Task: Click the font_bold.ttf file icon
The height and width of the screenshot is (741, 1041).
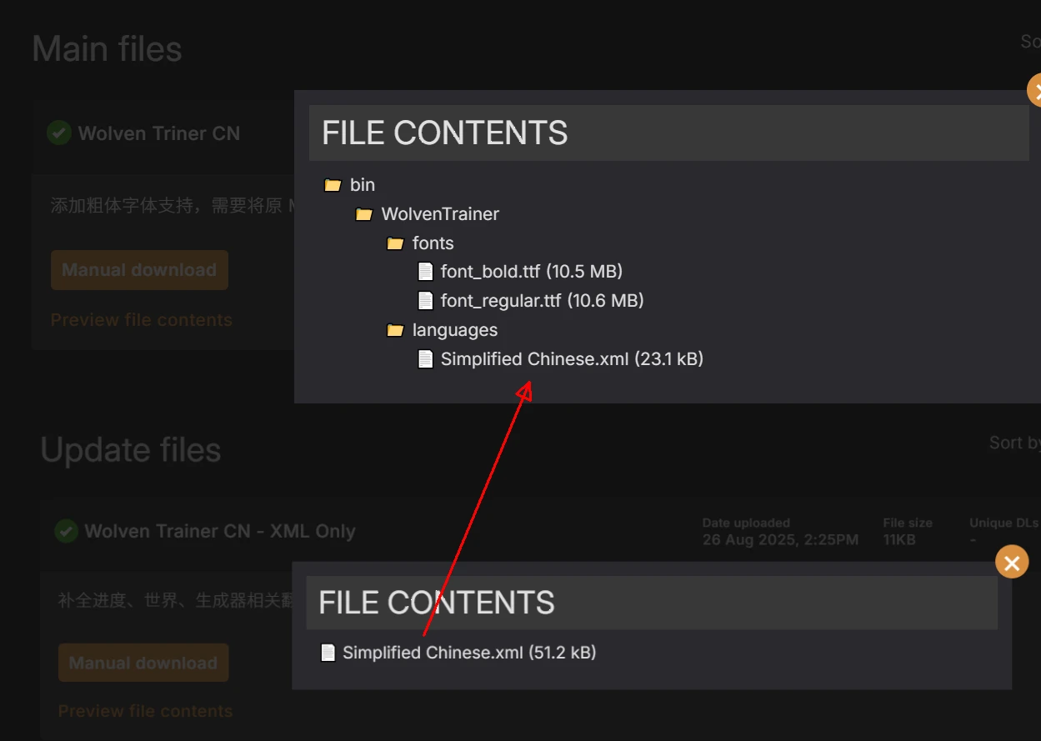Action: 425,271
